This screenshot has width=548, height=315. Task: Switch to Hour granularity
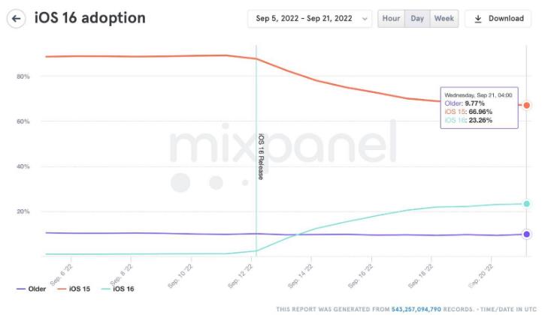click(391, 19)
